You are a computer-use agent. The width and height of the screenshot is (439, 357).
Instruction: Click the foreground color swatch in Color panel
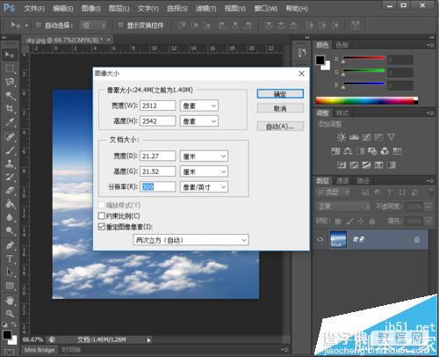[320, 60]
